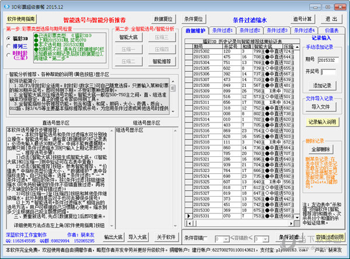
Task: Select the 2015318 period cell
Action: point(208,142)
